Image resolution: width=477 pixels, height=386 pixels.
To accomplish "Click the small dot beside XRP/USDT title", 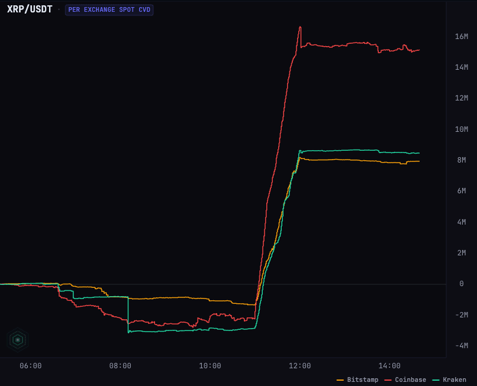I will 58,9.
